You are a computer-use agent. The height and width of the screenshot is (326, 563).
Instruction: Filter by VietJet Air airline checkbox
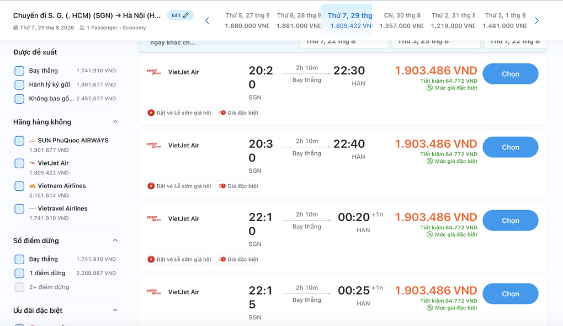(19, 163)
